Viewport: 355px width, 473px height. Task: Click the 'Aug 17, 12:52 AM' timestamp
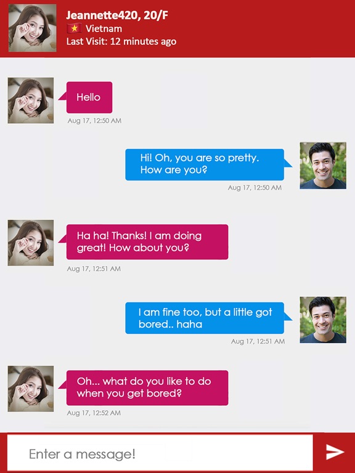point(94,413)
